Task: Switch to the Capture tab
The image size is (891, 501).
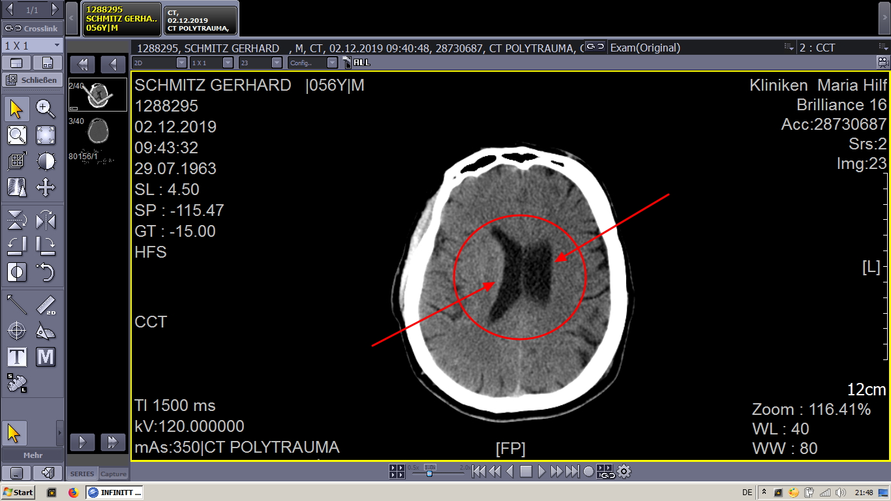Action: pyautogui.click(x=113, y=474)
